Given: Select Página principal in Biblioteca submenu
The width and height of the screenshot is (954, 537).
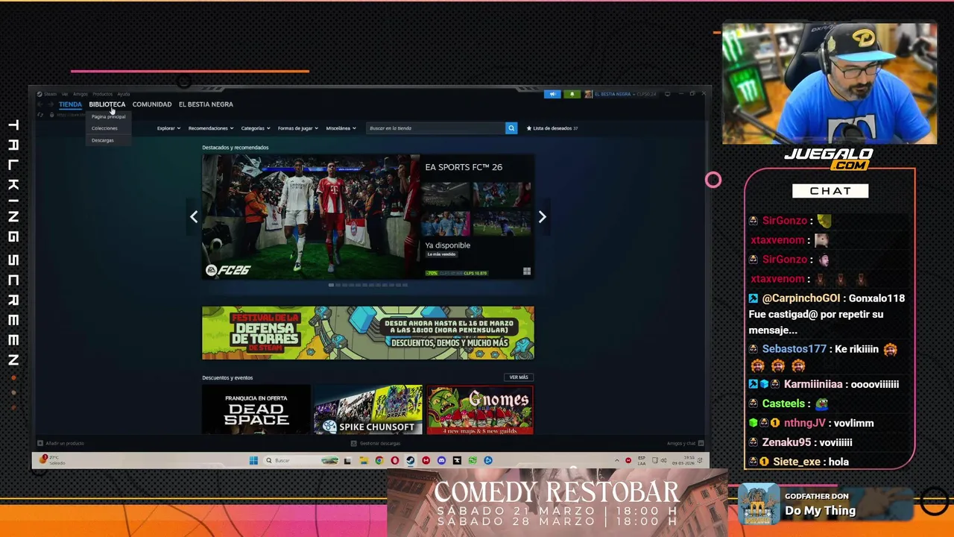Looking at the screenshot, I should tap(109, 116).
